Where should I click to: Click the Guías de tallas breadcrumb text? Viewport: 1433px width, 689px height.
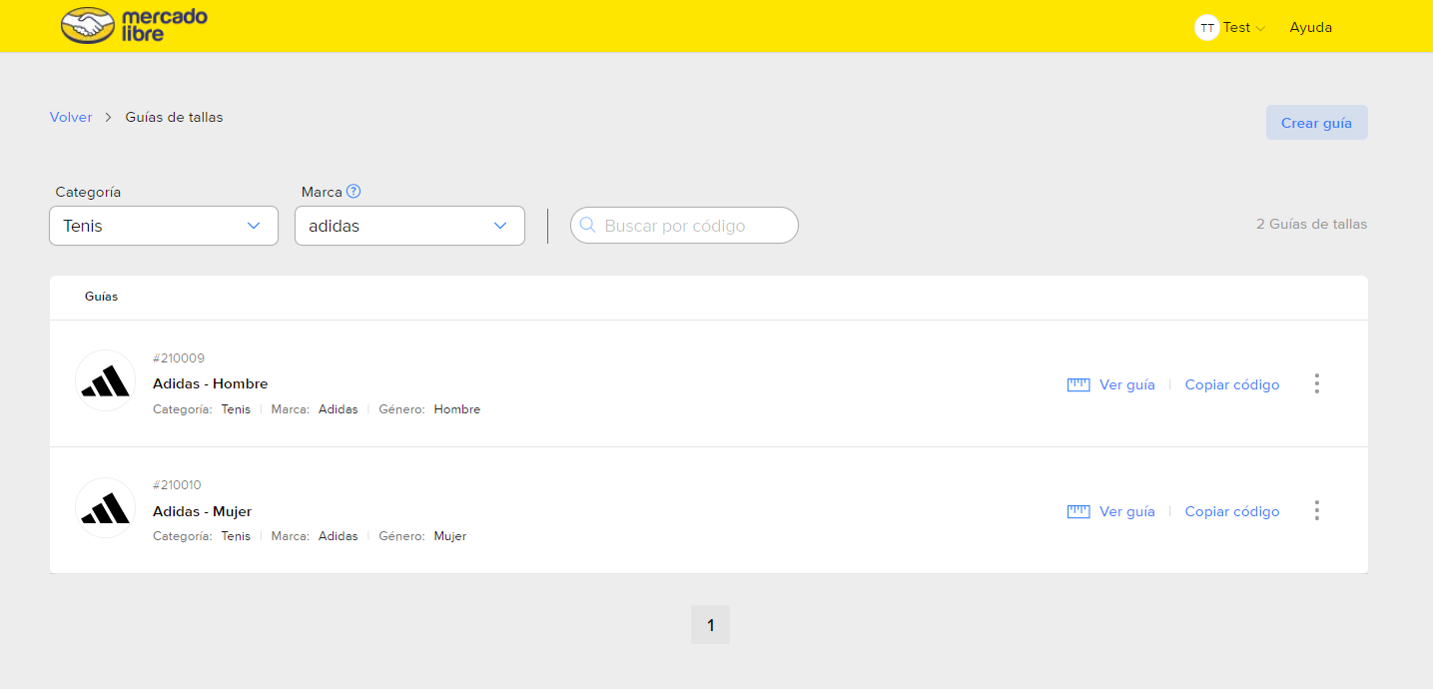[x=174, y=118]
